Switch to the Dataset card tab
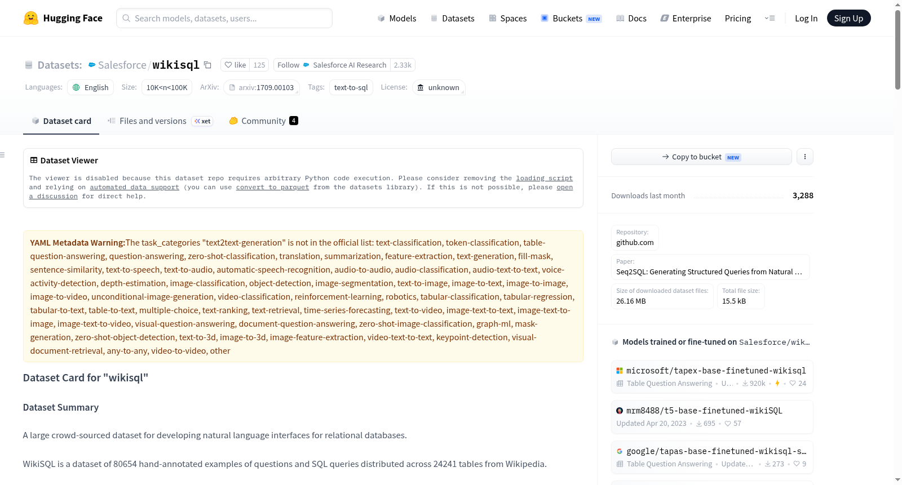Screen dimensions: 902x485 point(61,121)
